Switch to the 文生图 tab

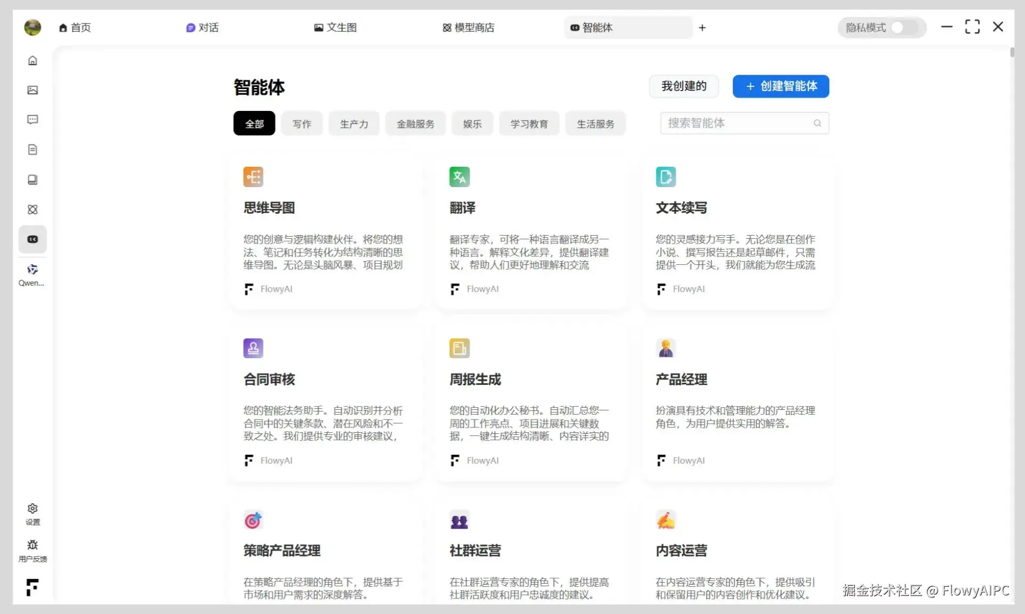coord(335,28)
